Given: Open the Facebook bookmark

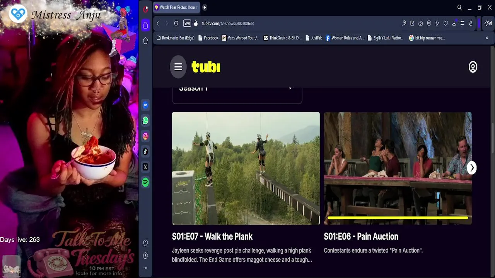Looking at the screenshot, I should (x=208, y=38).
